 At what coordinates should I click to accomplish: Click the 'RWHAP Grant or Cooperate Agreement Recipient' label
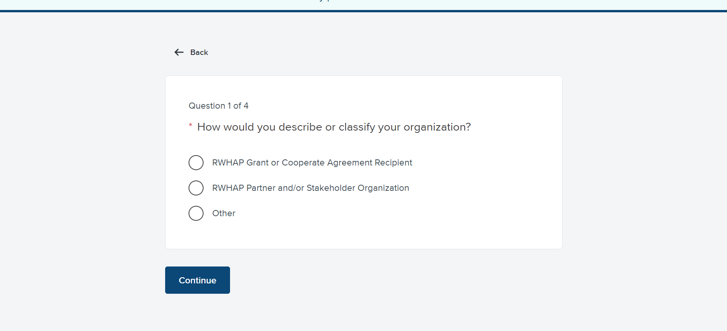pos(312,163)
